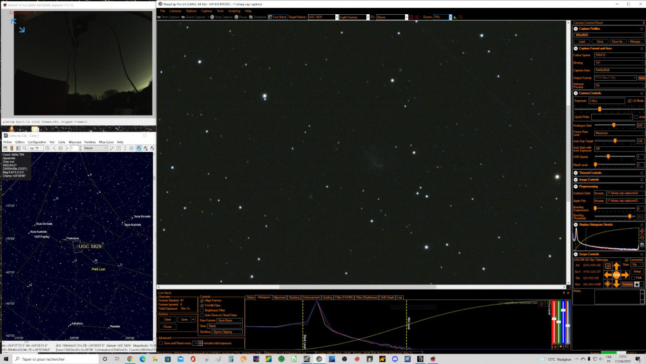Open the Options menu in SharpCap

coord(191,11)
